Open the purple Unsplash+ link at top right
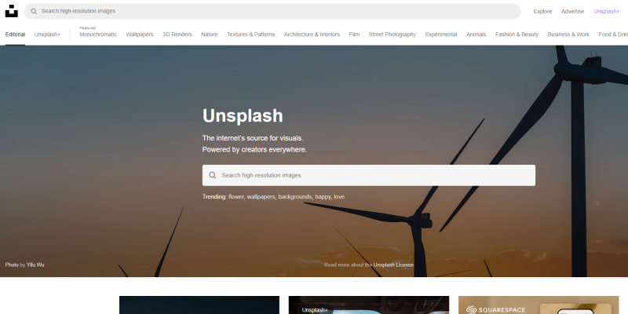The width and height of the screenshot is (628, 314). pyautogui.click(x=606, y=12)
